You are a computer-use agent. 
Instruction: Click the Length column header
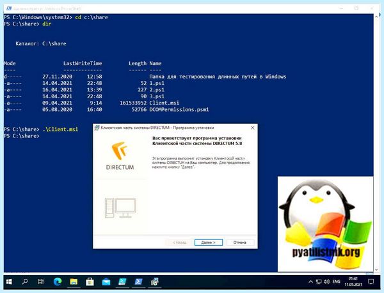tap(138, 63)
